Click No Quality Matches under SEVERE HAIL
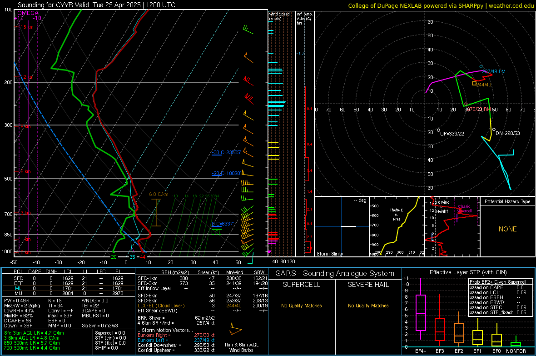536x356 pixels. (368, 306)
